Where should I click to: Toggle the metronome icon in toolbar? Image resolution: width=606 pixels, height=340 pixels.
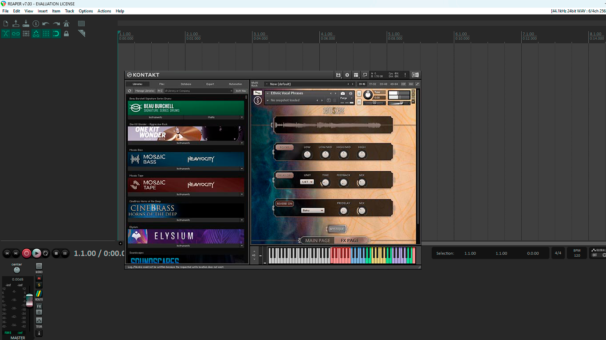(66, 23)
